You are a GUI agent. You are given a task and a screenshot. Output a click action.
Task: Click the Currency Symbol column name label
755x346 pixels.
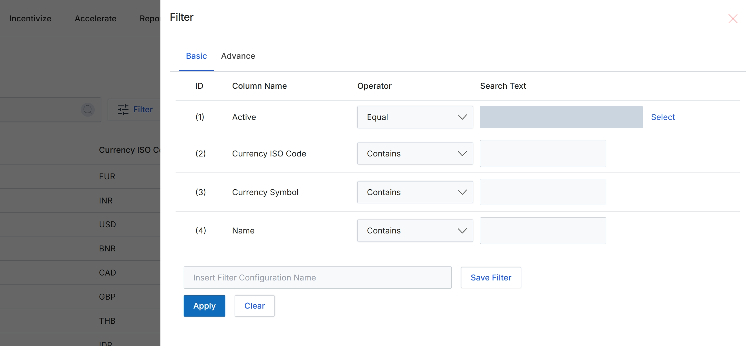(x=265, y=192)
